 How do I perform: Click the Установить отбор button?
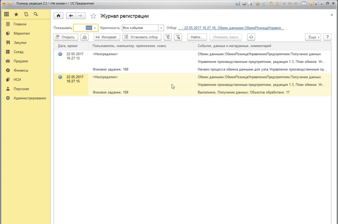142,37
